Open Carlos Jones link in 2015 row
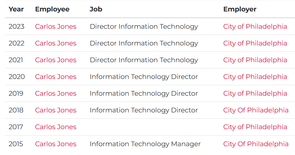The height and width of the screenshot is (155, 295). [x=56, y=144]
